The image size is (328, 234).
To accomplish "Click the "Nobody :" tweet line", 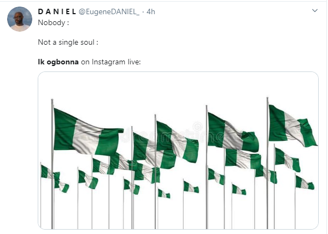I will [54, 22].
